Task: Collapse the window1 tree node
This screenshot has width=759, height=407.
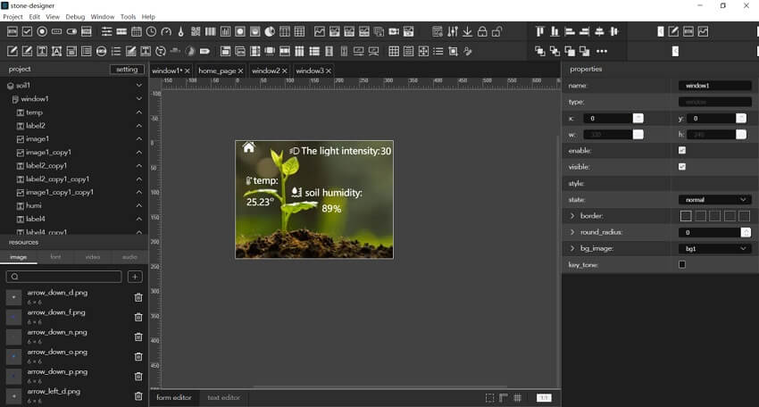Action: click(x=139, y=99)
